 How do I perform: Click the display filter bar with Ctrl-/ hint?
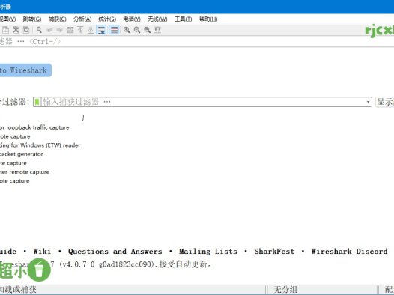(197, 42)
